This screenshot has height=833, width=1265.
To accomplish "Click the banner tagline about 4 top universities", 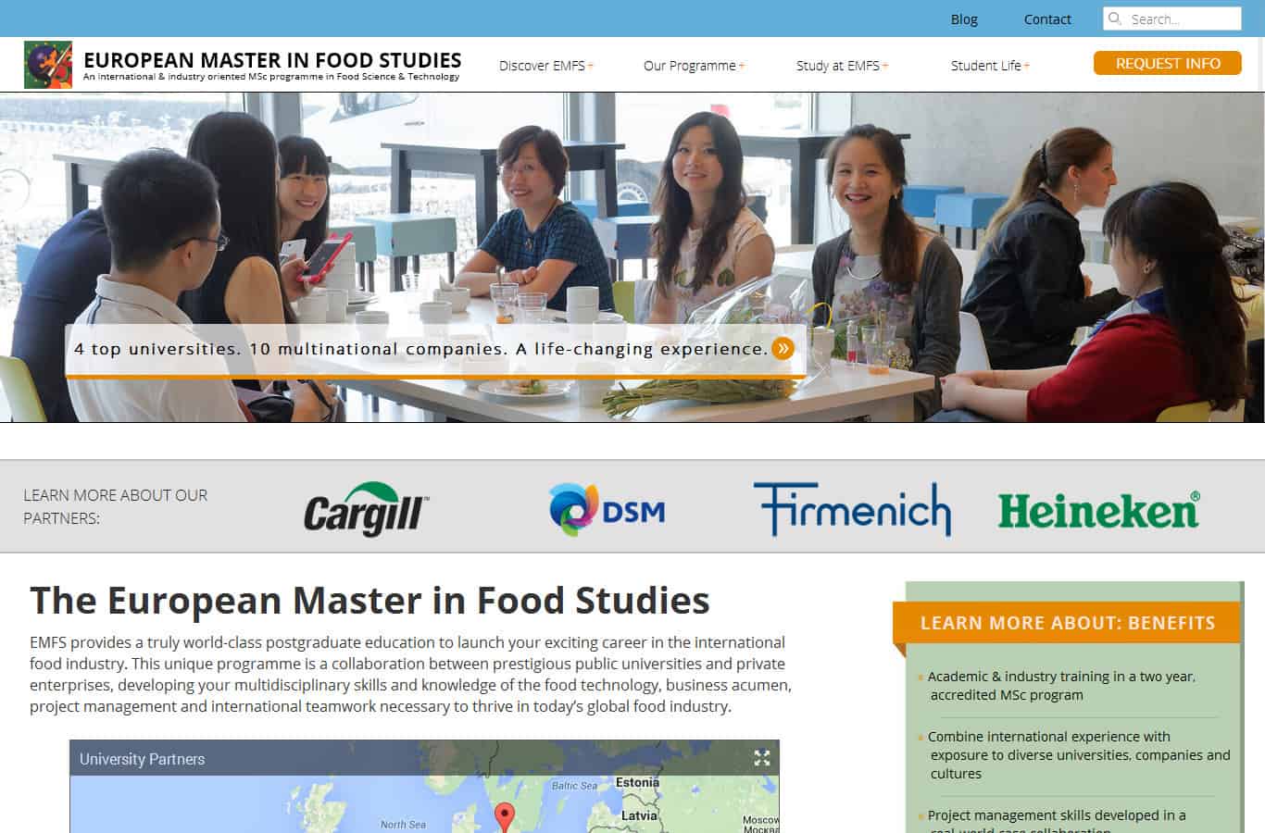I will pos(421,349).
